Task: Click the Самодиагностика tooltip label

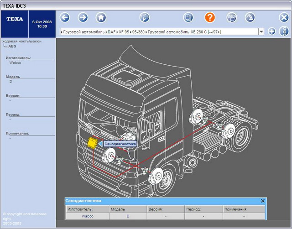Action: 120,144
